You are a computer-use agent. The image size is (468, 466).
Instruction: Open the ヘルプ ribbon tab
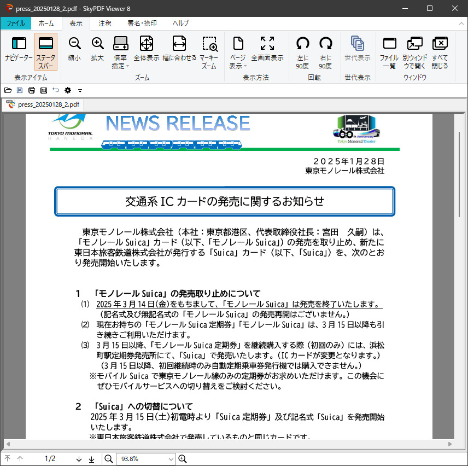coord(180,24)
